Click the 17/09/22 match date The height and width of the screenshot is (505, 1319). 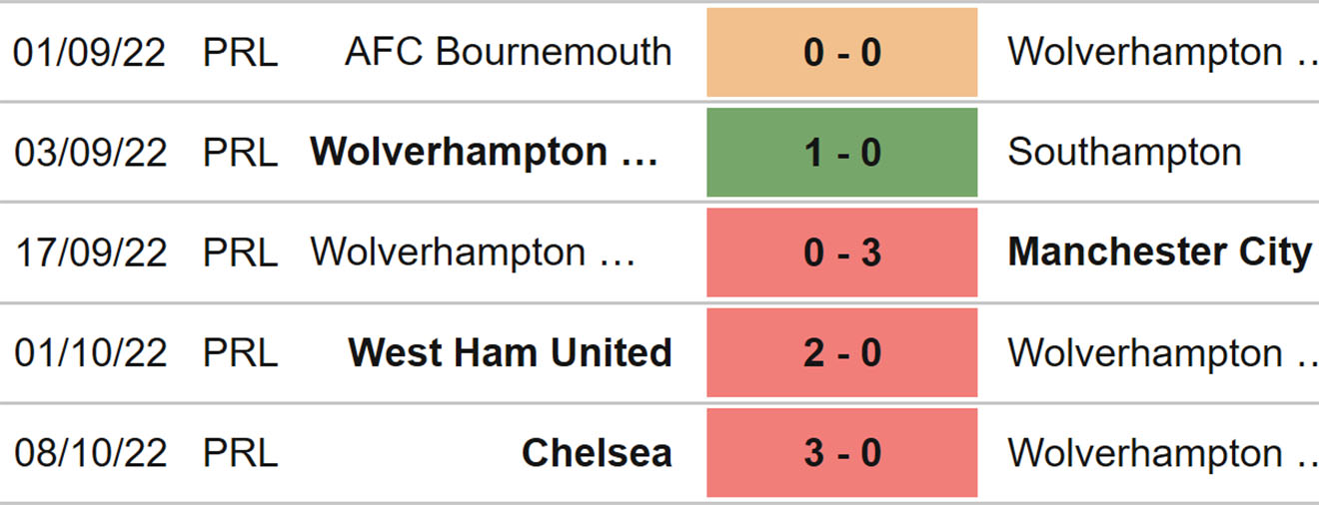click(90, 252)
